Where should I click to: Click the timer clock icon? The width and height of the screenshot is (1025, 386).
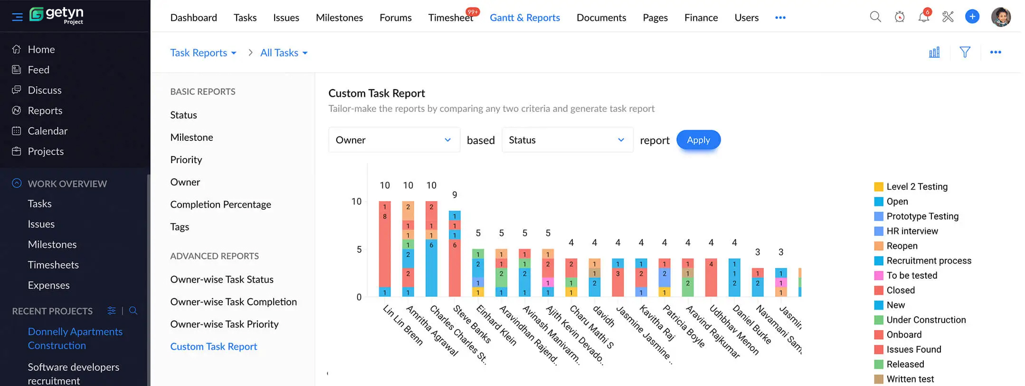coord(899,17)
